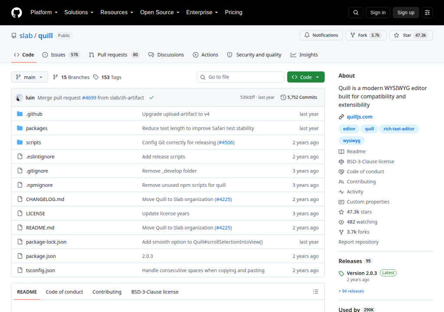
Task: Expand the Platform menu
Action: pos(44,13)
